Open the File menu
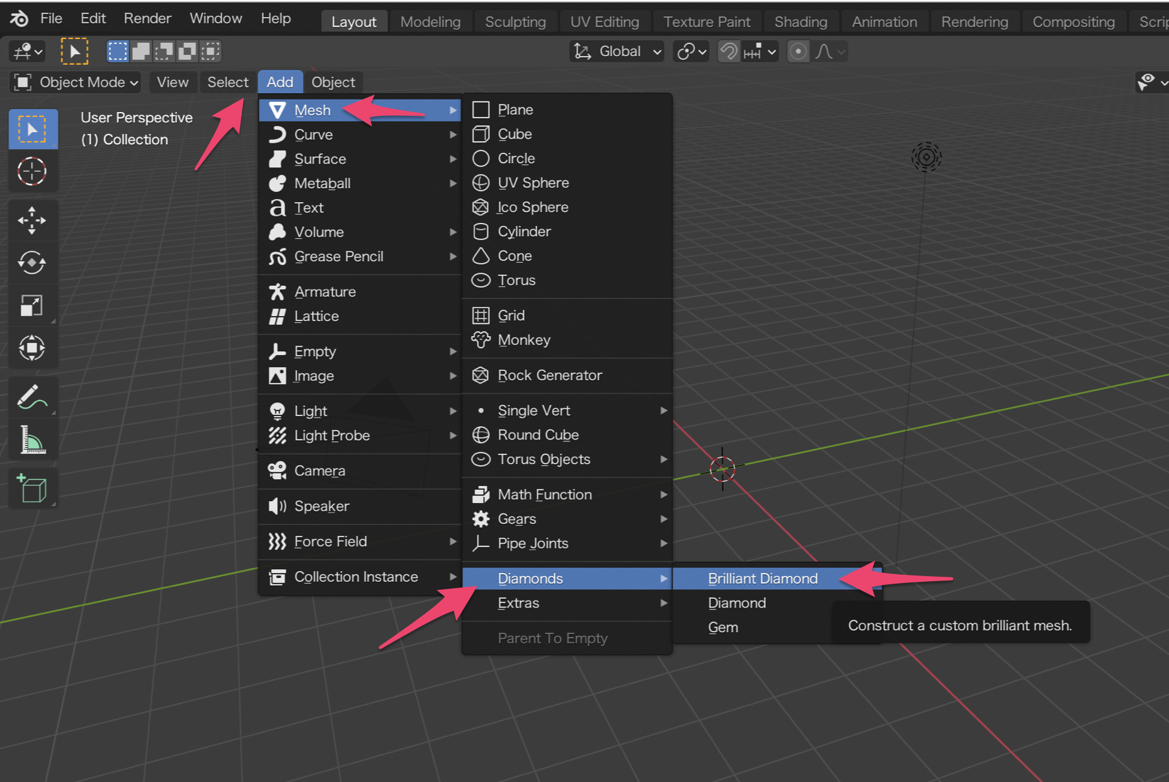 (51, 18)
